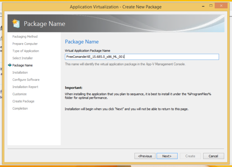This screenshot has width=232, height=167.
Task: Cancel the package creation wizard
Action: [x=213, y=156]
